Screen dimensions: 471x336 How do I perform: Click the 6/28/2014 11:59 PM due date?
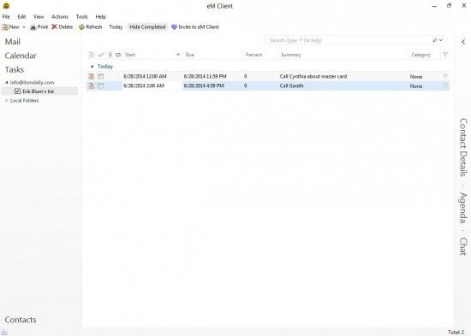coord(206,76)
